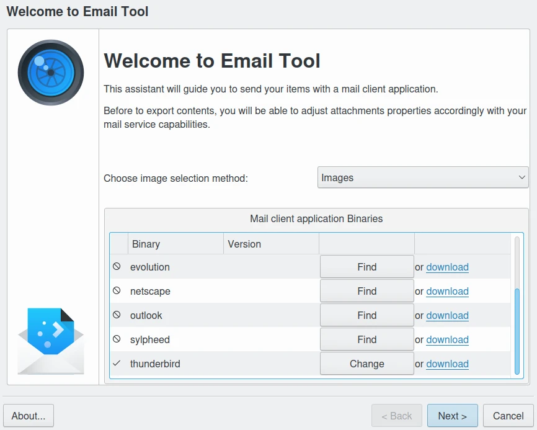Screen dimensions: 537x430
Task: Open the download link for thunderbird
Action: coord(447,364)
